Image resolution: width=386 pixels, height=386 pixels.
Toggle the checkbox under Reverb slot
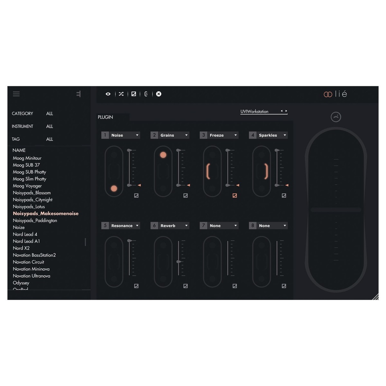point(186,286)
